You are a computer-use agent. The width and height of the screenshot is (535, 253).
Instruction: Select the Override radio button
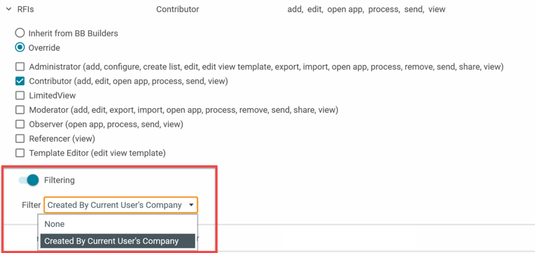click(20, 48)
